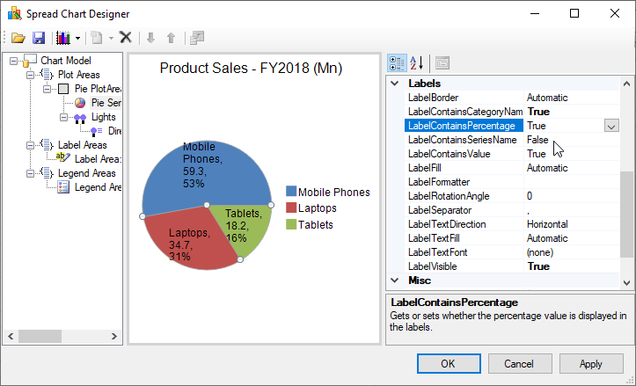This screenshot has width=636, height=386.
Task: Switch property grid to Categorized view
Action: point(397,62)
